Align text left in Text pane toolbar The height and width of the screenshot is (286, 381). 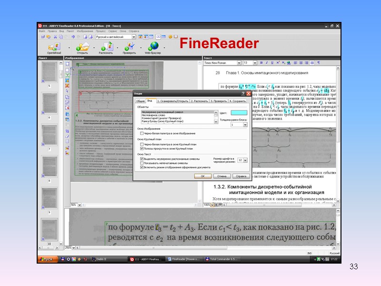(x=295, y=63)
